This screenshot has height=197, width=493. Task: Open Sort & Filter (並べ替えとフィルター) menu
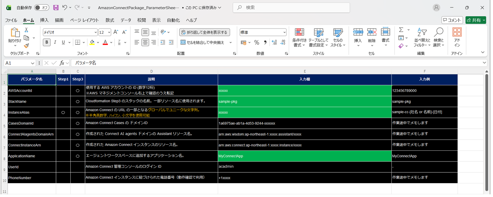point(422,37)
